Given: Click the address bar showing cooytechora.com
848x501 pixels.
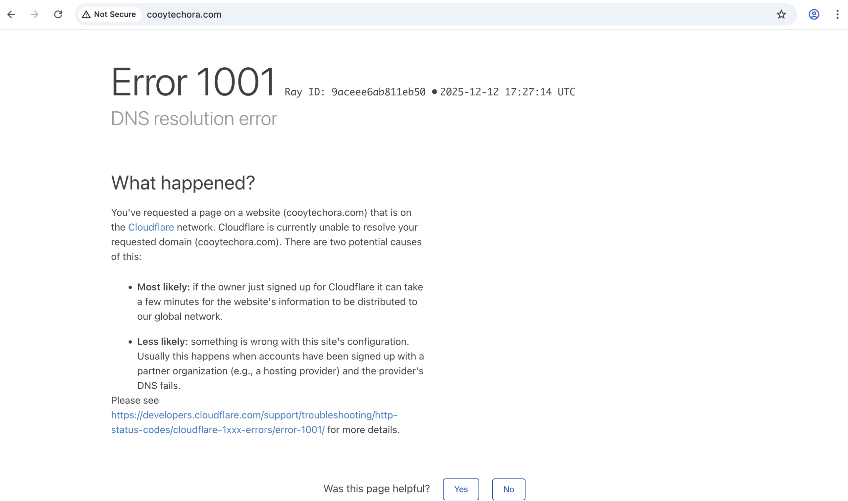Looking at the screenshot, I should [x=184, y=14].
